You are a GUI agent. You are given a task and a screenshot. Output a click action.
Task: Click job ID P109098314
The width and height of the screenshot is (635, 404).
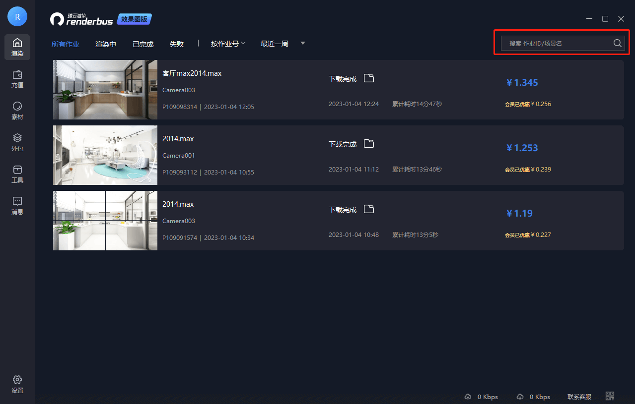click(x=180, y=107)
